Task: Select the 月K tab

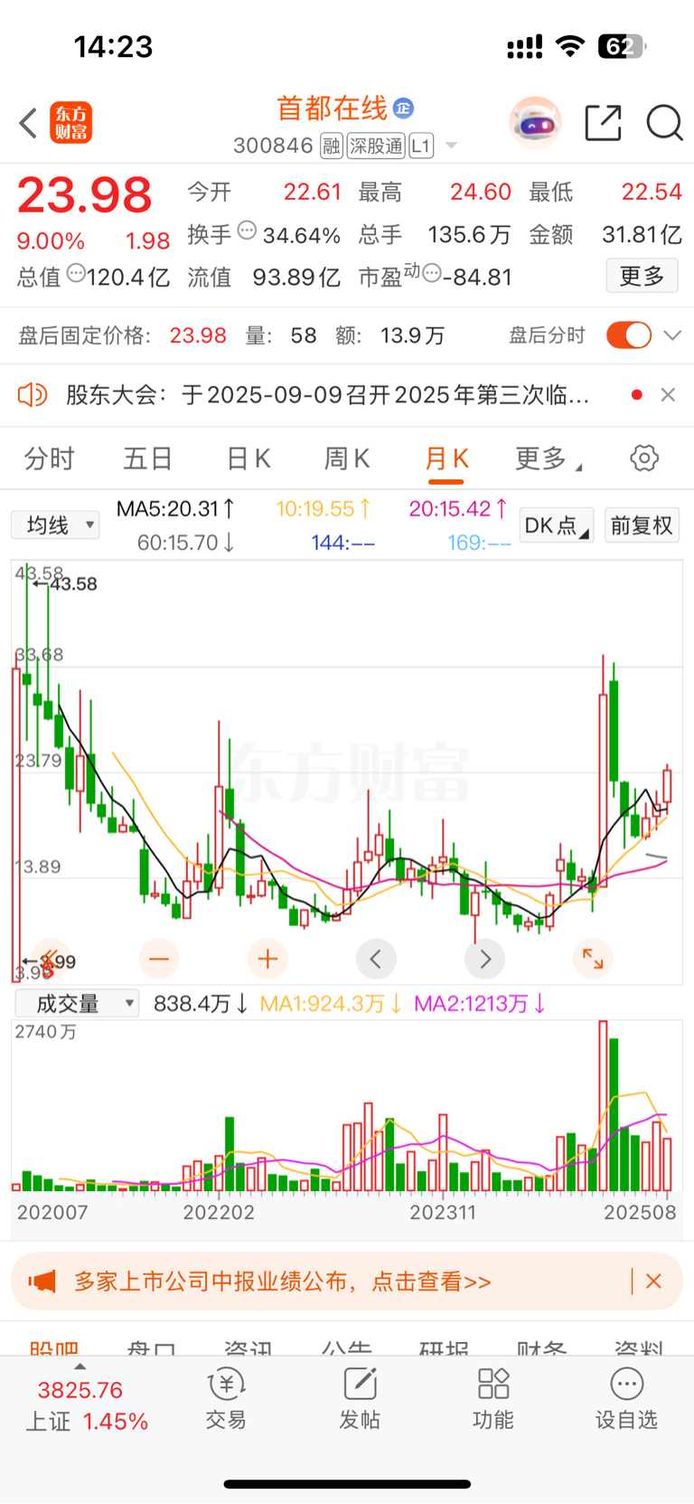Action: tap(446, 459)
